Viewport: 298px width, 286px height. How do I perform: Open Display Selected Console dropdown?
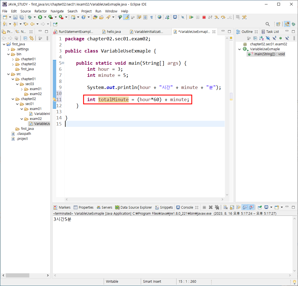coord(271,207)
